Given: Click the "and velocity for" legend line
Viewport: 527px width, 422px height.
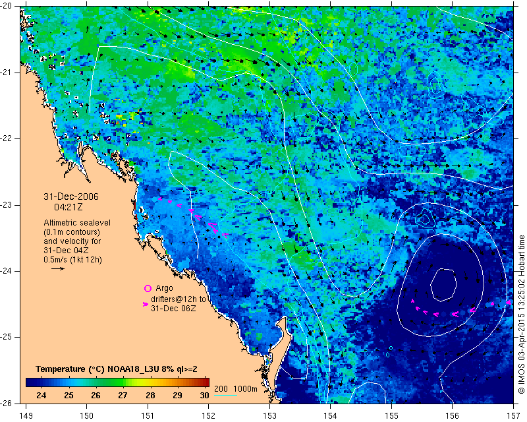Looking at the screenshot, I should (x=72, y=241).
